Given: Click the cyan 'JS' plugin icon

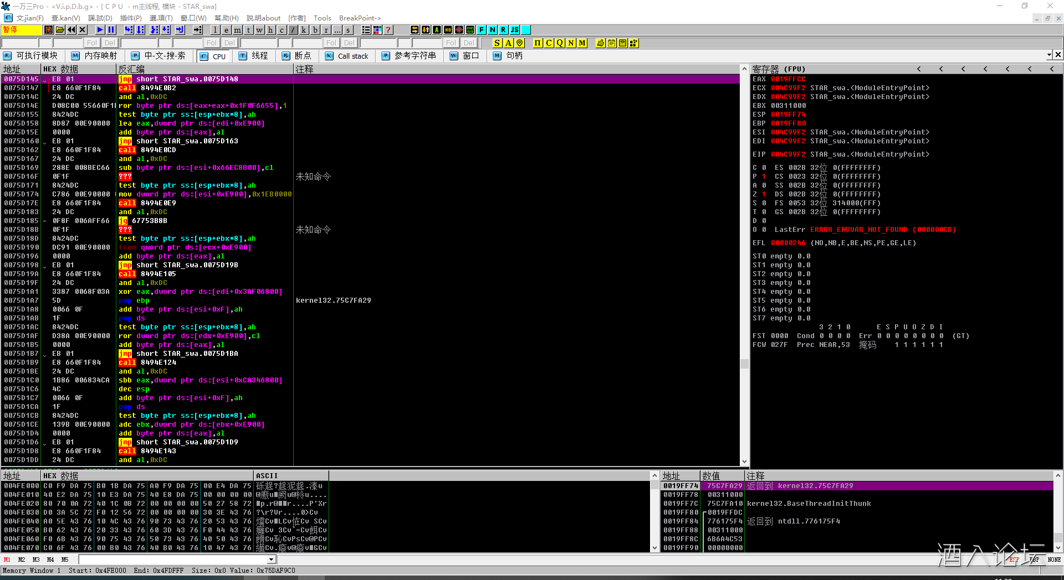Looking at the screenshot, I should point(514,30).
